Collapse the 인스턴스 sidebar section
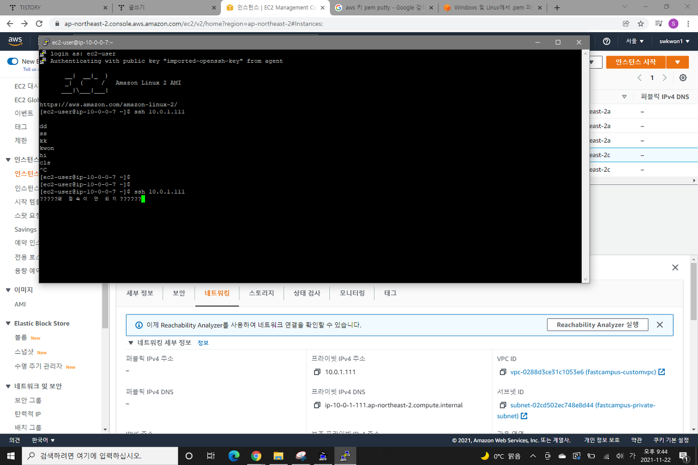 pyautogui.click(x=8, y=160)
